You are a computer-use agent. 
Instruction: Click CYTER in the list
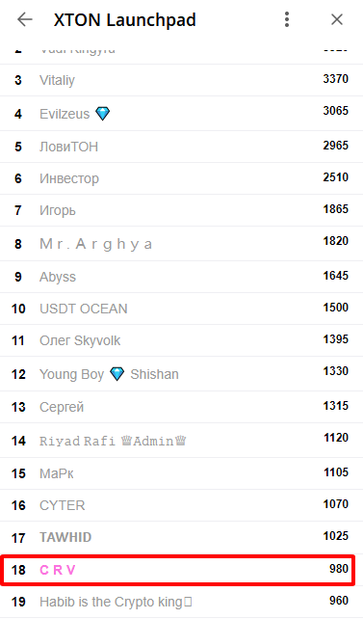tap(63, 505)
